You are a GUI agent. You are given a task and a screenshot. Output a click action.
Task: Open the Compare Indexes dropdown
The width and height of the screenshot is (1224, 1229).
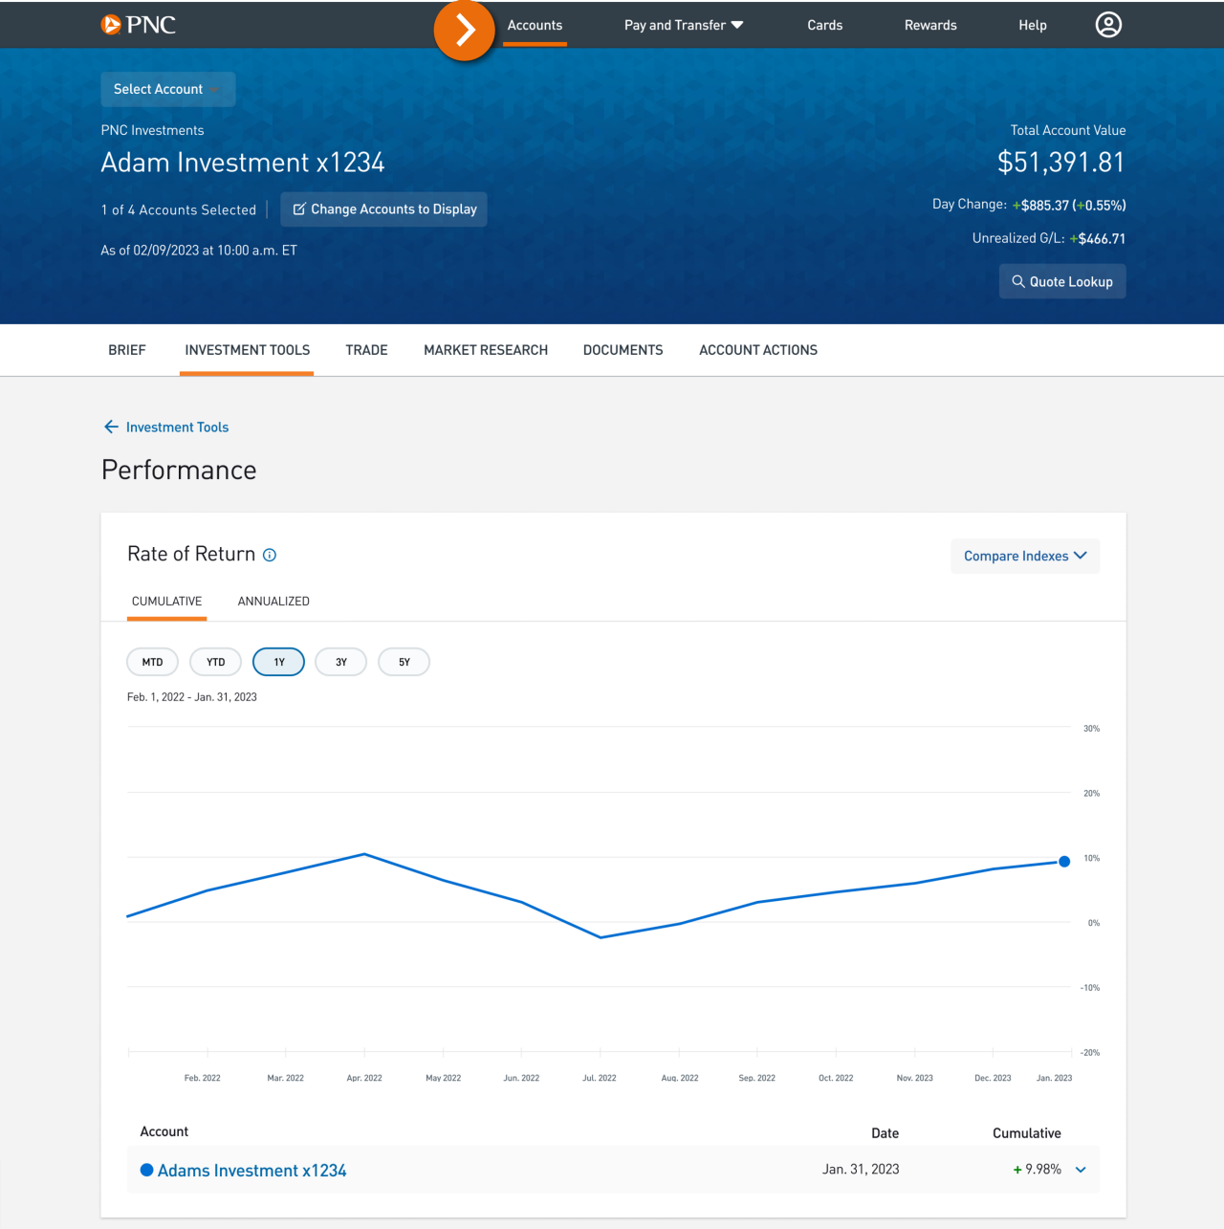pyautogui.click(x=1024, y=556)
